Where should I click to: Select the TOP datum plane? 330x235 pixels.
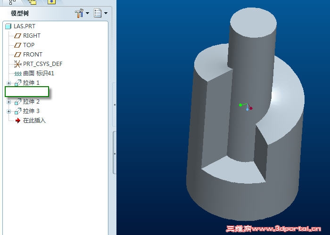pos(24,45)
